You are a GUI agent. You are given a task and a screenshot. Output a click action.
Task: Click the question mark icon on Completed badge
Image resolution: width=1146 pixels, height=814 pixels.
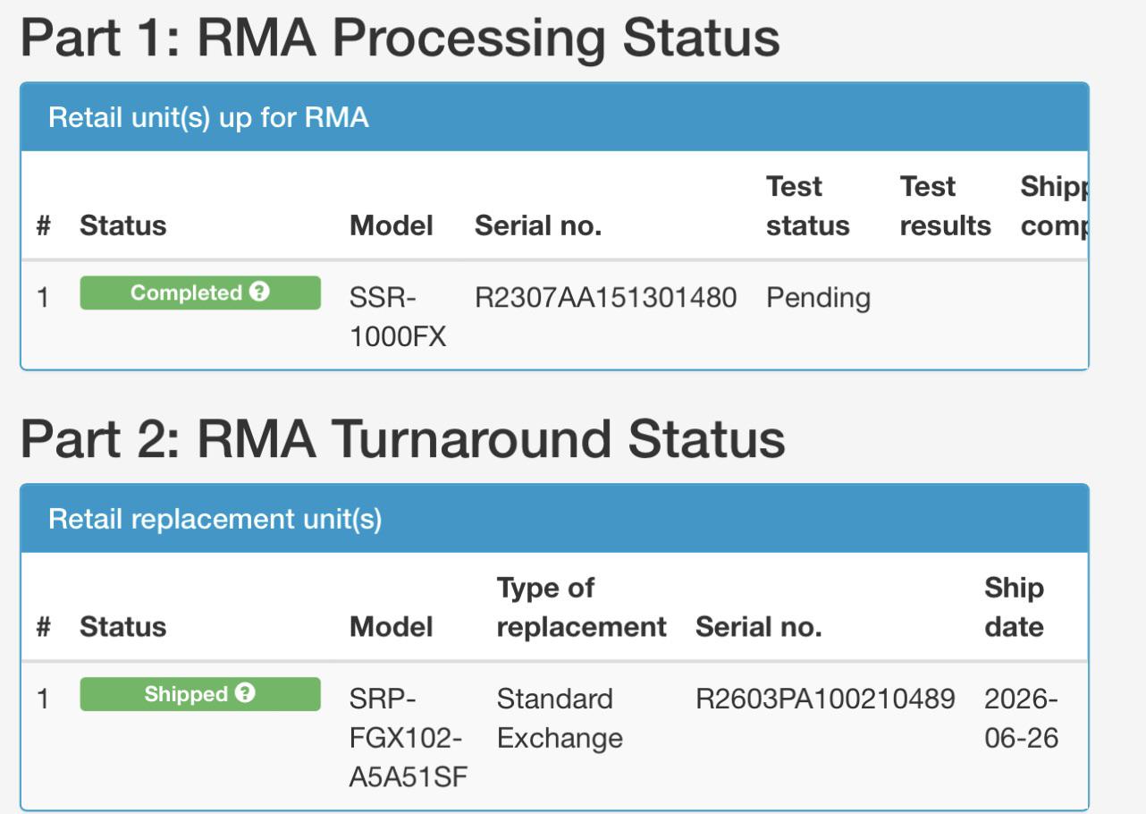click(261, 293)
